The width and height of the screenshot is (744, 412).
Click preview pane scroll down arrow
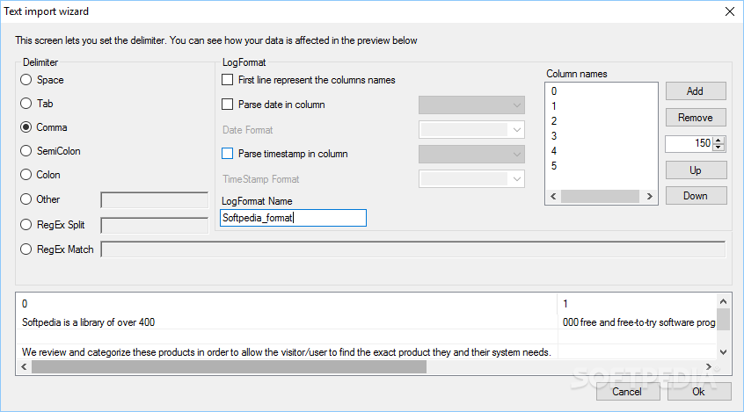tap(723, 351)
